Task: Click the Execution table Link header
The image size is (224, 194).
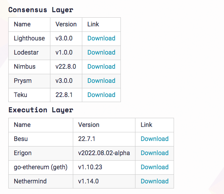Action: pos(154,125)
